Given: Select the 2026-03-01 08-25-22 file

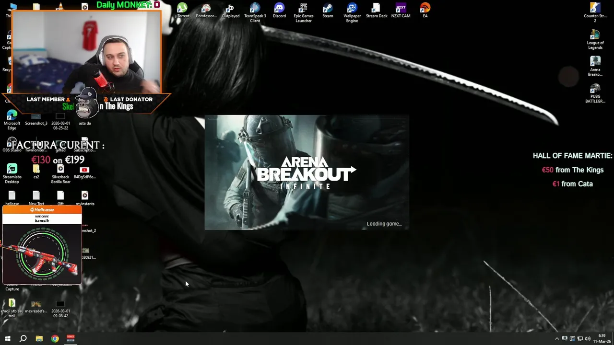Looking at the screenshot, I should coord(60,122).
